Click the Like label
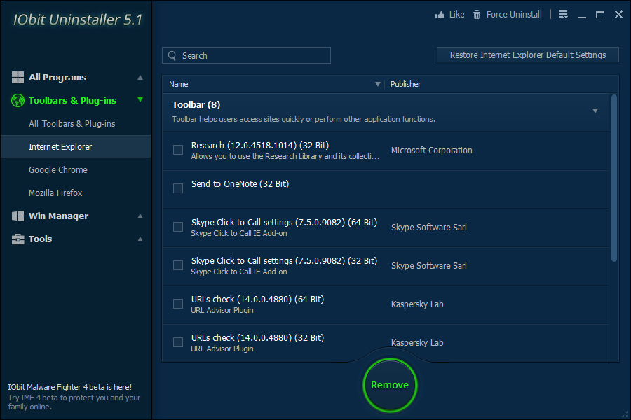 pos(456,15)
